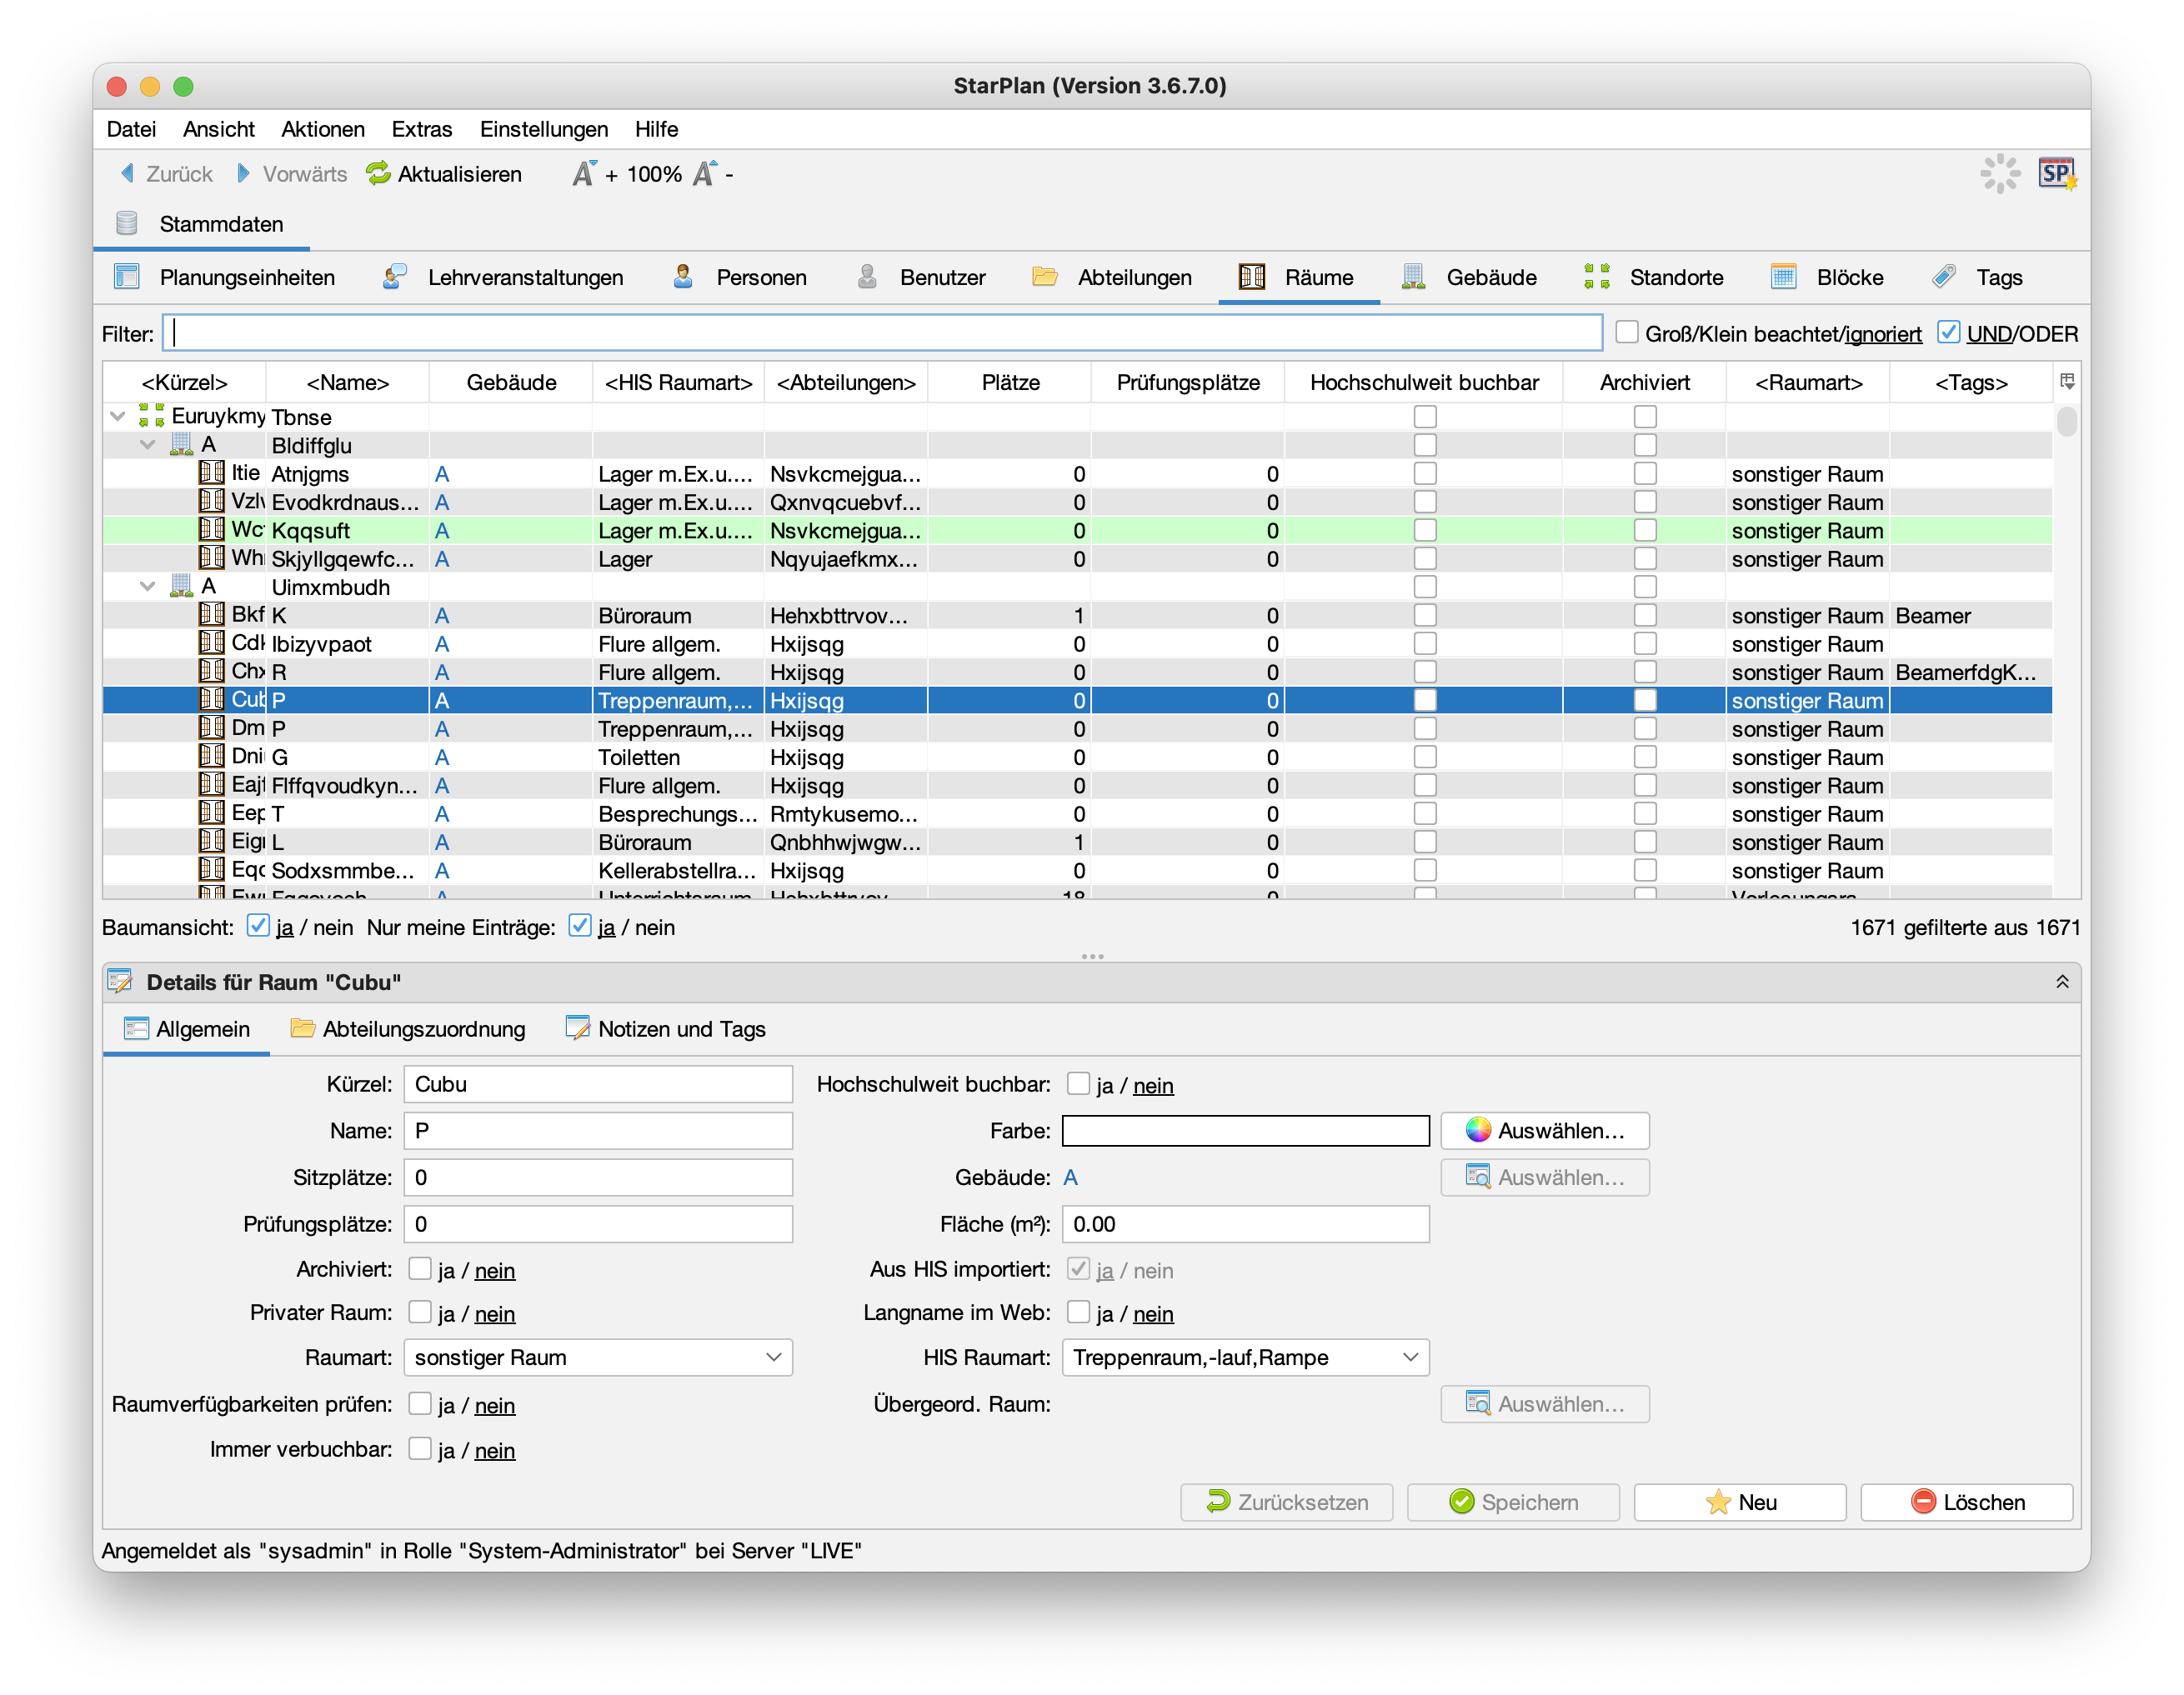Enable Groß/Klein beachtet checkbox

(1627, 332)
